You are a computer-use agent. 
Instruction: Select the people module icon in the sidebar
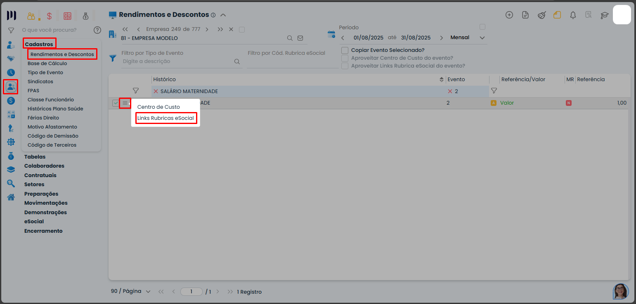(x=11, y=87)
